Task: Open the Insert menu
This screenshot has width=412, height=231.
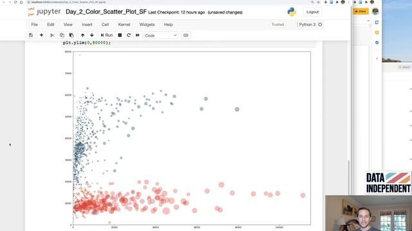Action: pos(87,24)
